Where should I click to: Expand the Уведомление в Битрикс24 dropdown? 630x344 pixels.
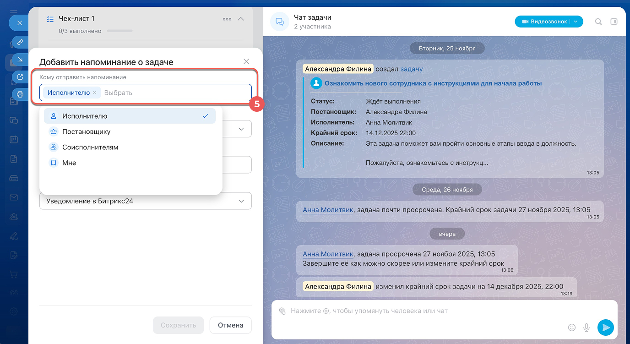point(145,201)
